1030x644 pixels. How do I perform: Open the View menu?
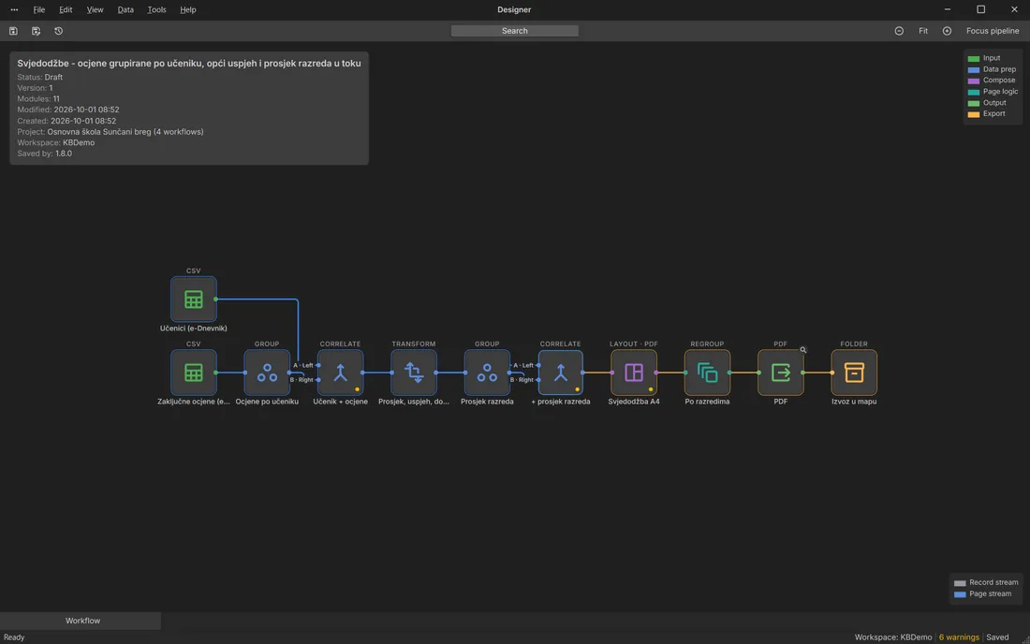pos(95,10)
